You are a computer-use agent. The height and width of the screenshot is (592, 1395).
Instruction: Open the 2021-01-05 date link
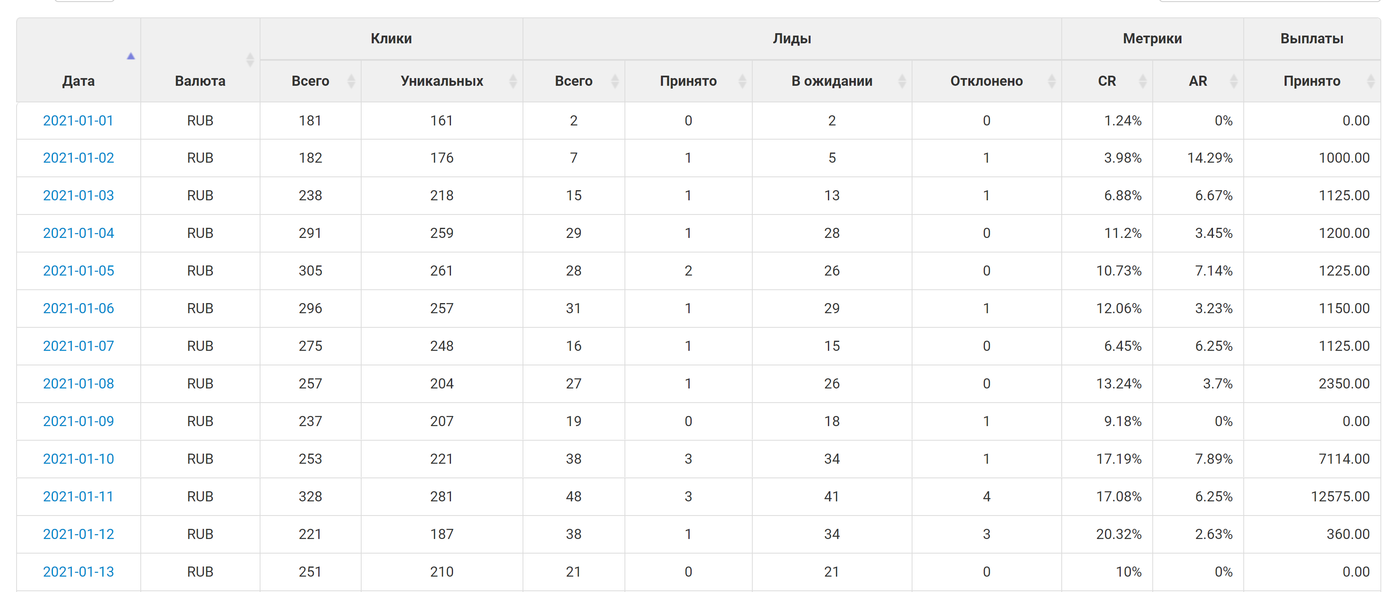(78, 271)
